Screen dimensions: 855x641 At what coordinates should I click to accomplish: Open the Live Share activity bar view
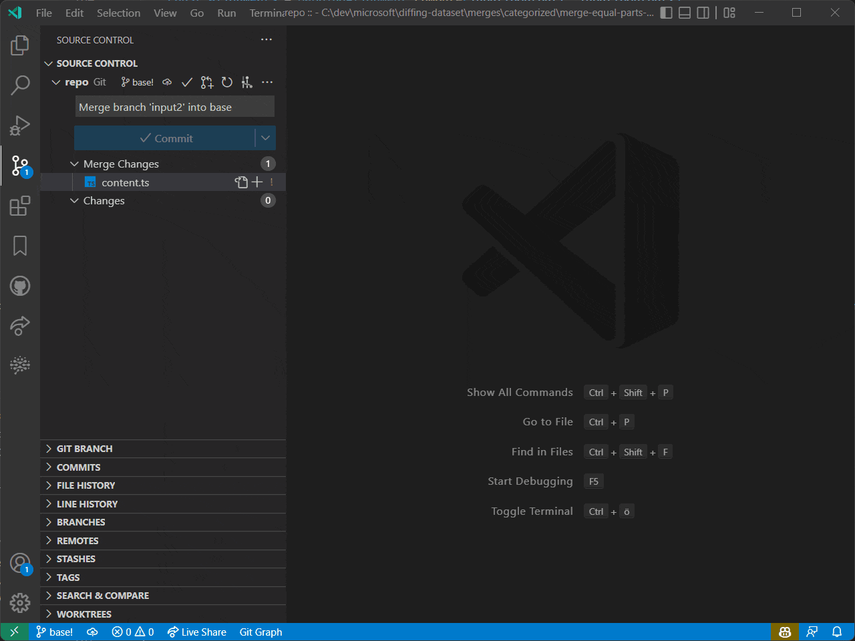point(20,326)
